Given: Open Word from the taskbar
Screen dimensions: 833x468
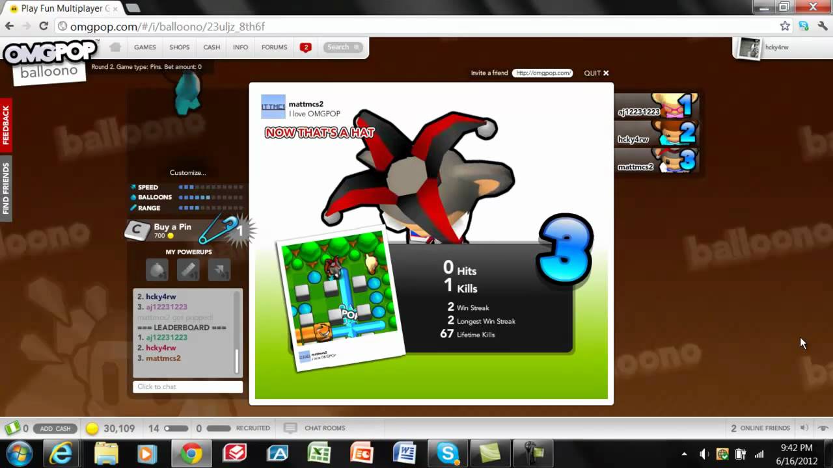Looking at the screenshot, I should pyautogui.click(x=404, y=453).
